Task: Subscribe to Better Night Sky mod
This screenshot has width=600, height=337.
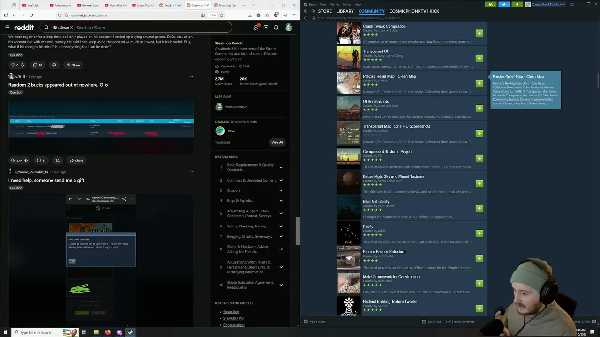Action: (x=479, y=183)
